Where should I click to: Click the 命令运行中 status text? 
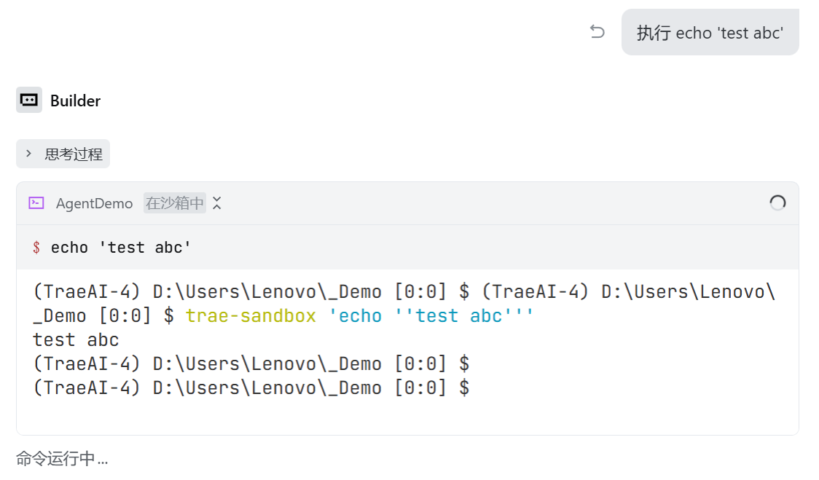pos(62,459)
